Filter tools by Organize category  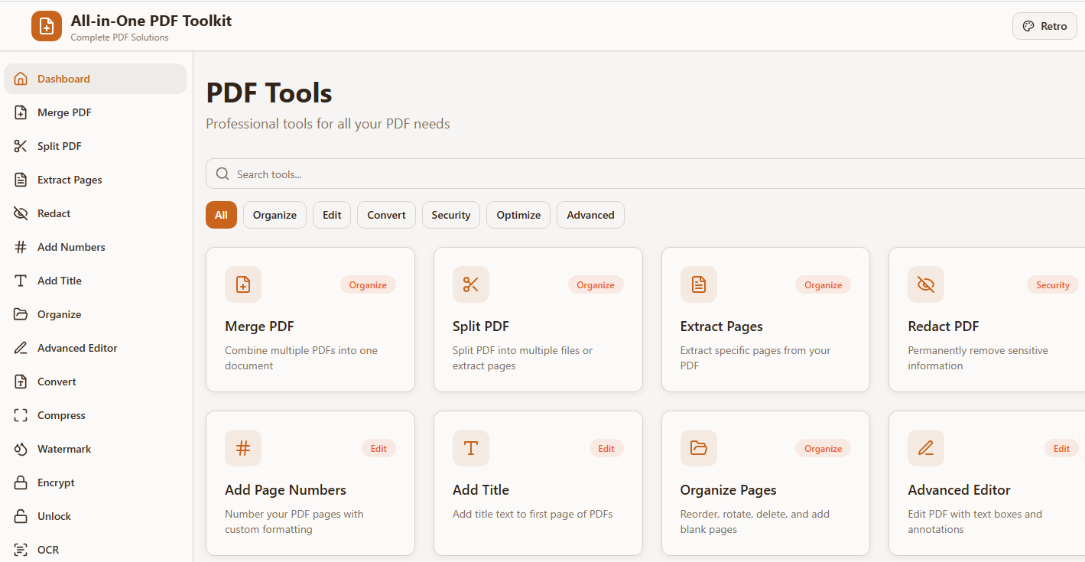274,215
